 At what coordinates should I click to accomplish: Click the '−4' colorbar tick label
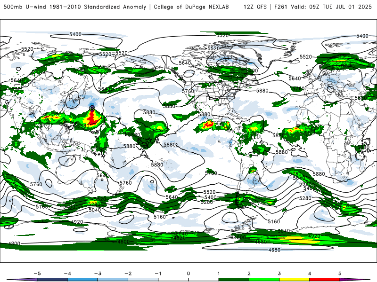click(67, 274)
